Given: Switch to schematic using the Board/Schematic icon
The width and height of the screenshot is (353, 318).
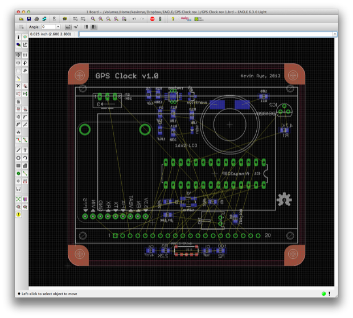Looking at the screenshot, I should point(54,19).
